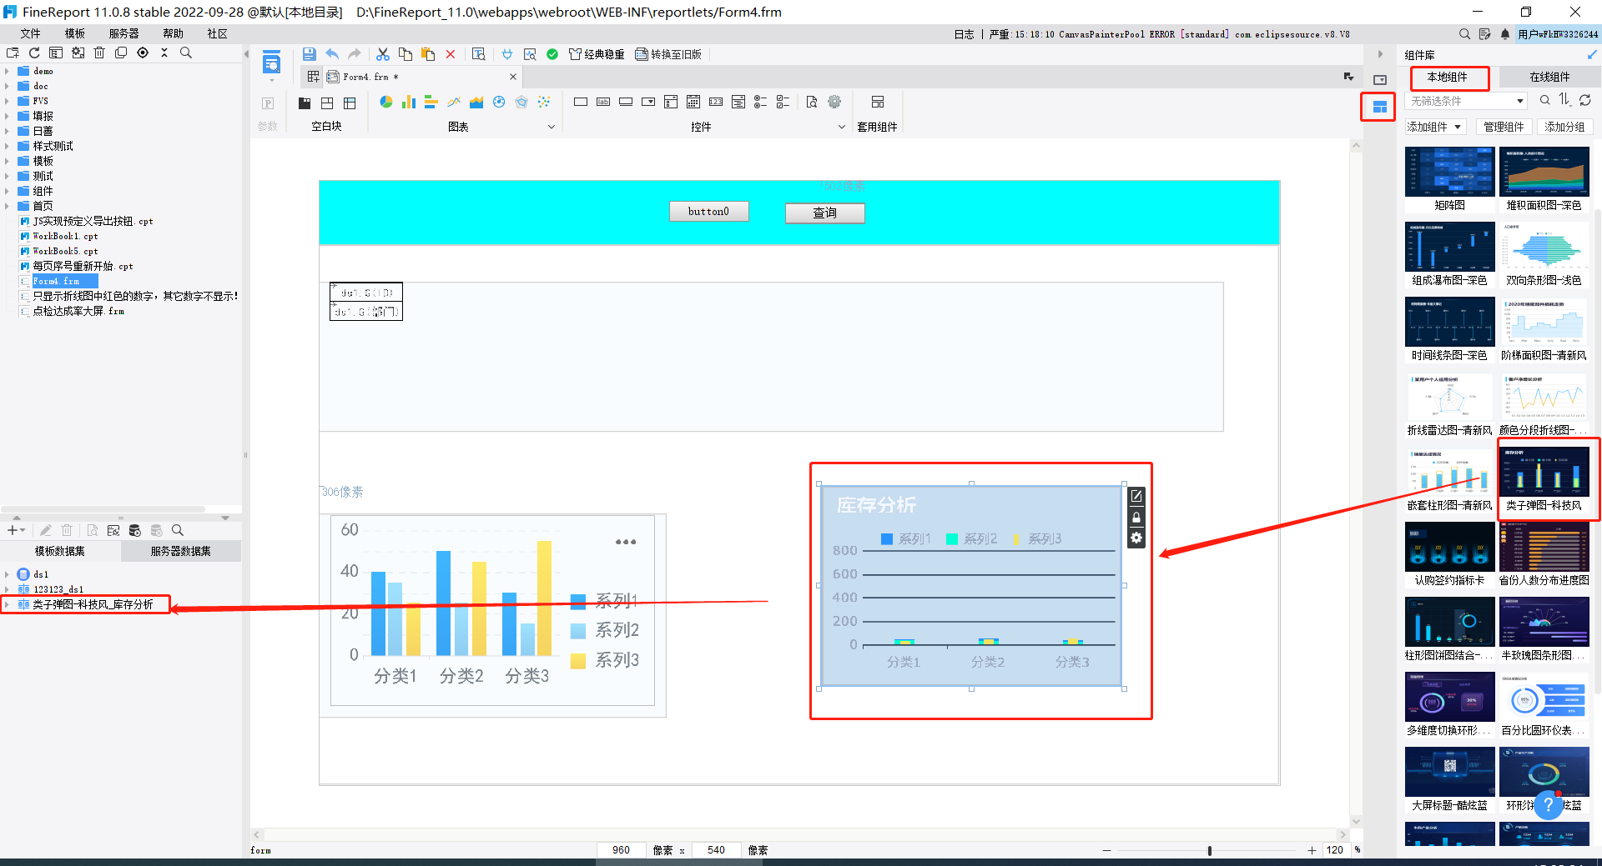Open the component library side panel icon

point(1379,107)
